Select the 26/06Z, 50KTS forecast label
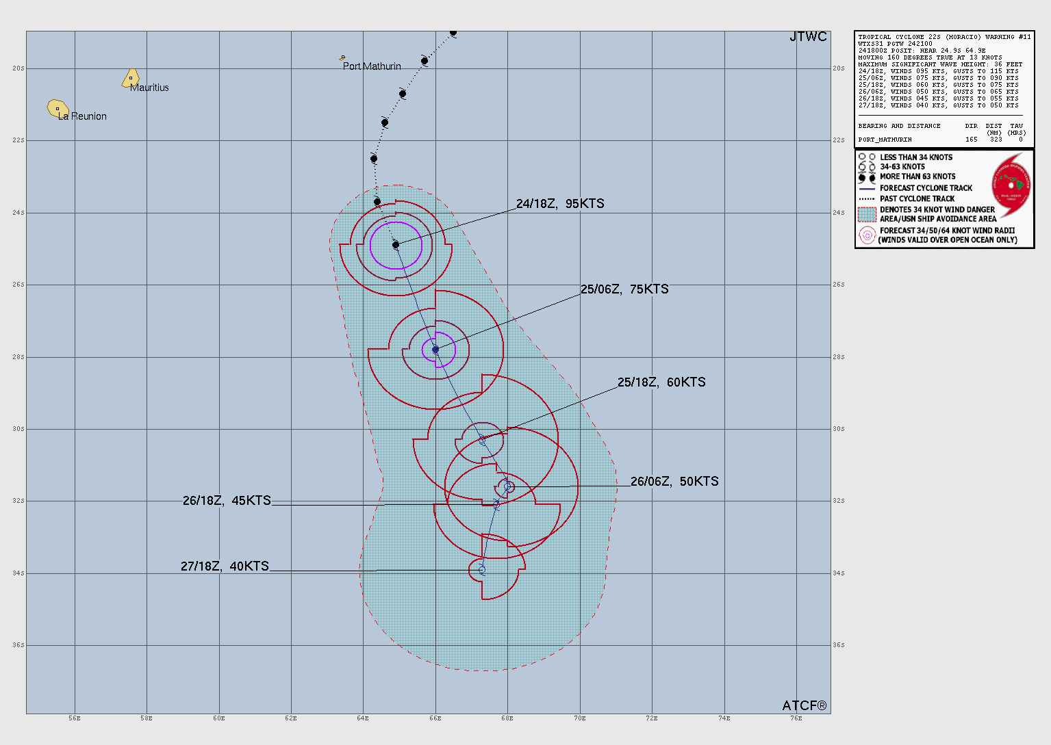The image size is (1051, 745). 674,482
